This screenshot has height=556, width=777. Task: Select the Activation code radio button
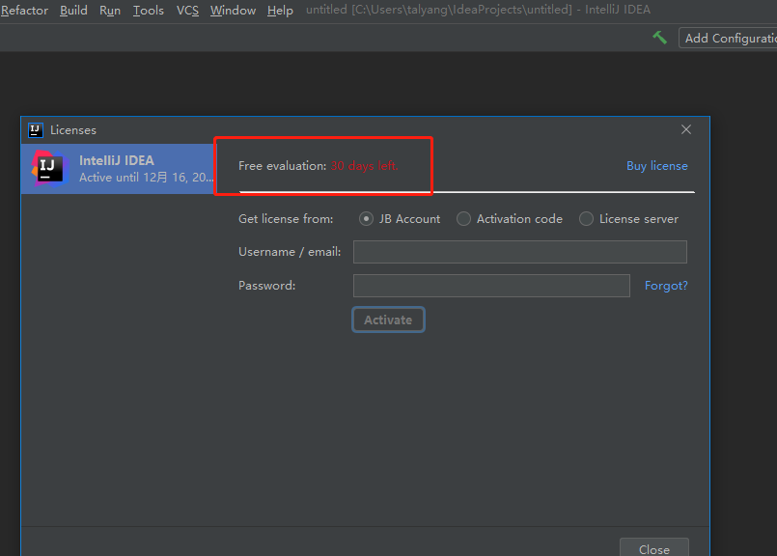pyautogui.click(x=463, y=218)
